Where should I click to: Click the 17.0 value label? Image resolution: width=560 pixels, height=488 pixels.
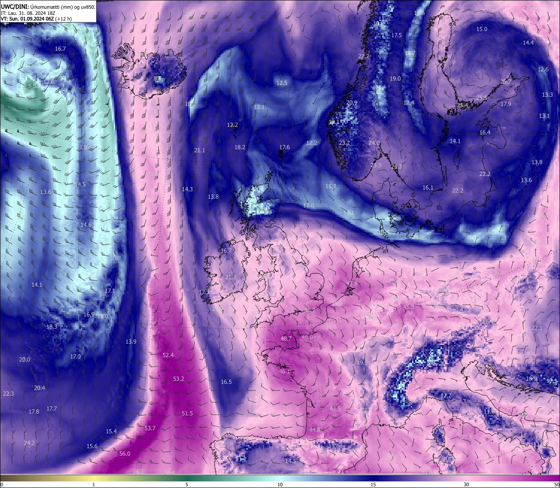point(76,356)
